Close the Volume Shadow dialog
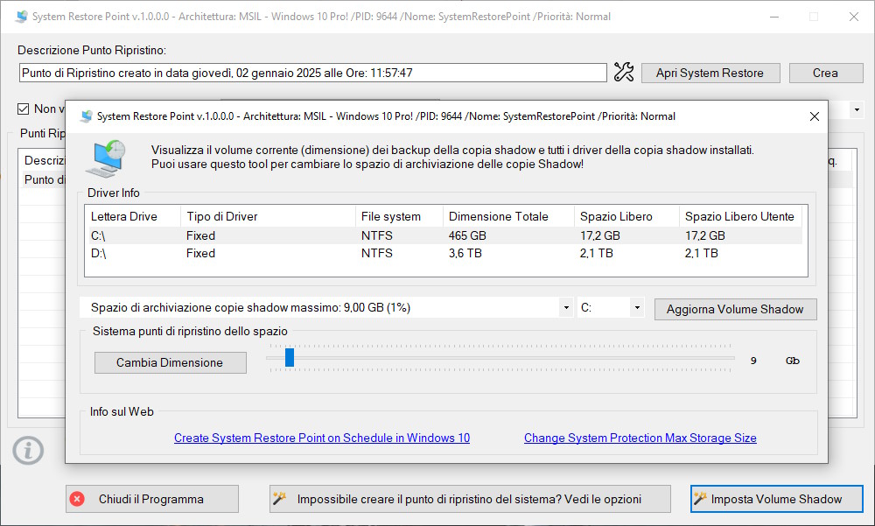875x526 pixels. 814,116
